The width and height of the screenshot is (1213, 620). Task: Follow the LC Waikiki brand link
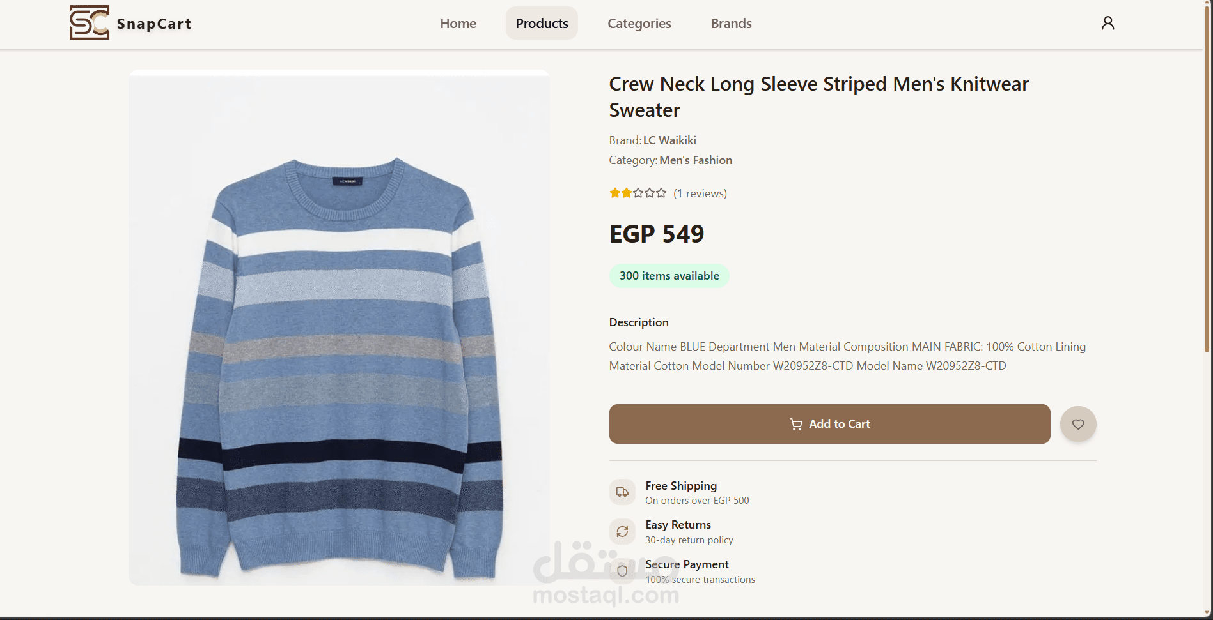pyautogui.click(x=669, y=140)
